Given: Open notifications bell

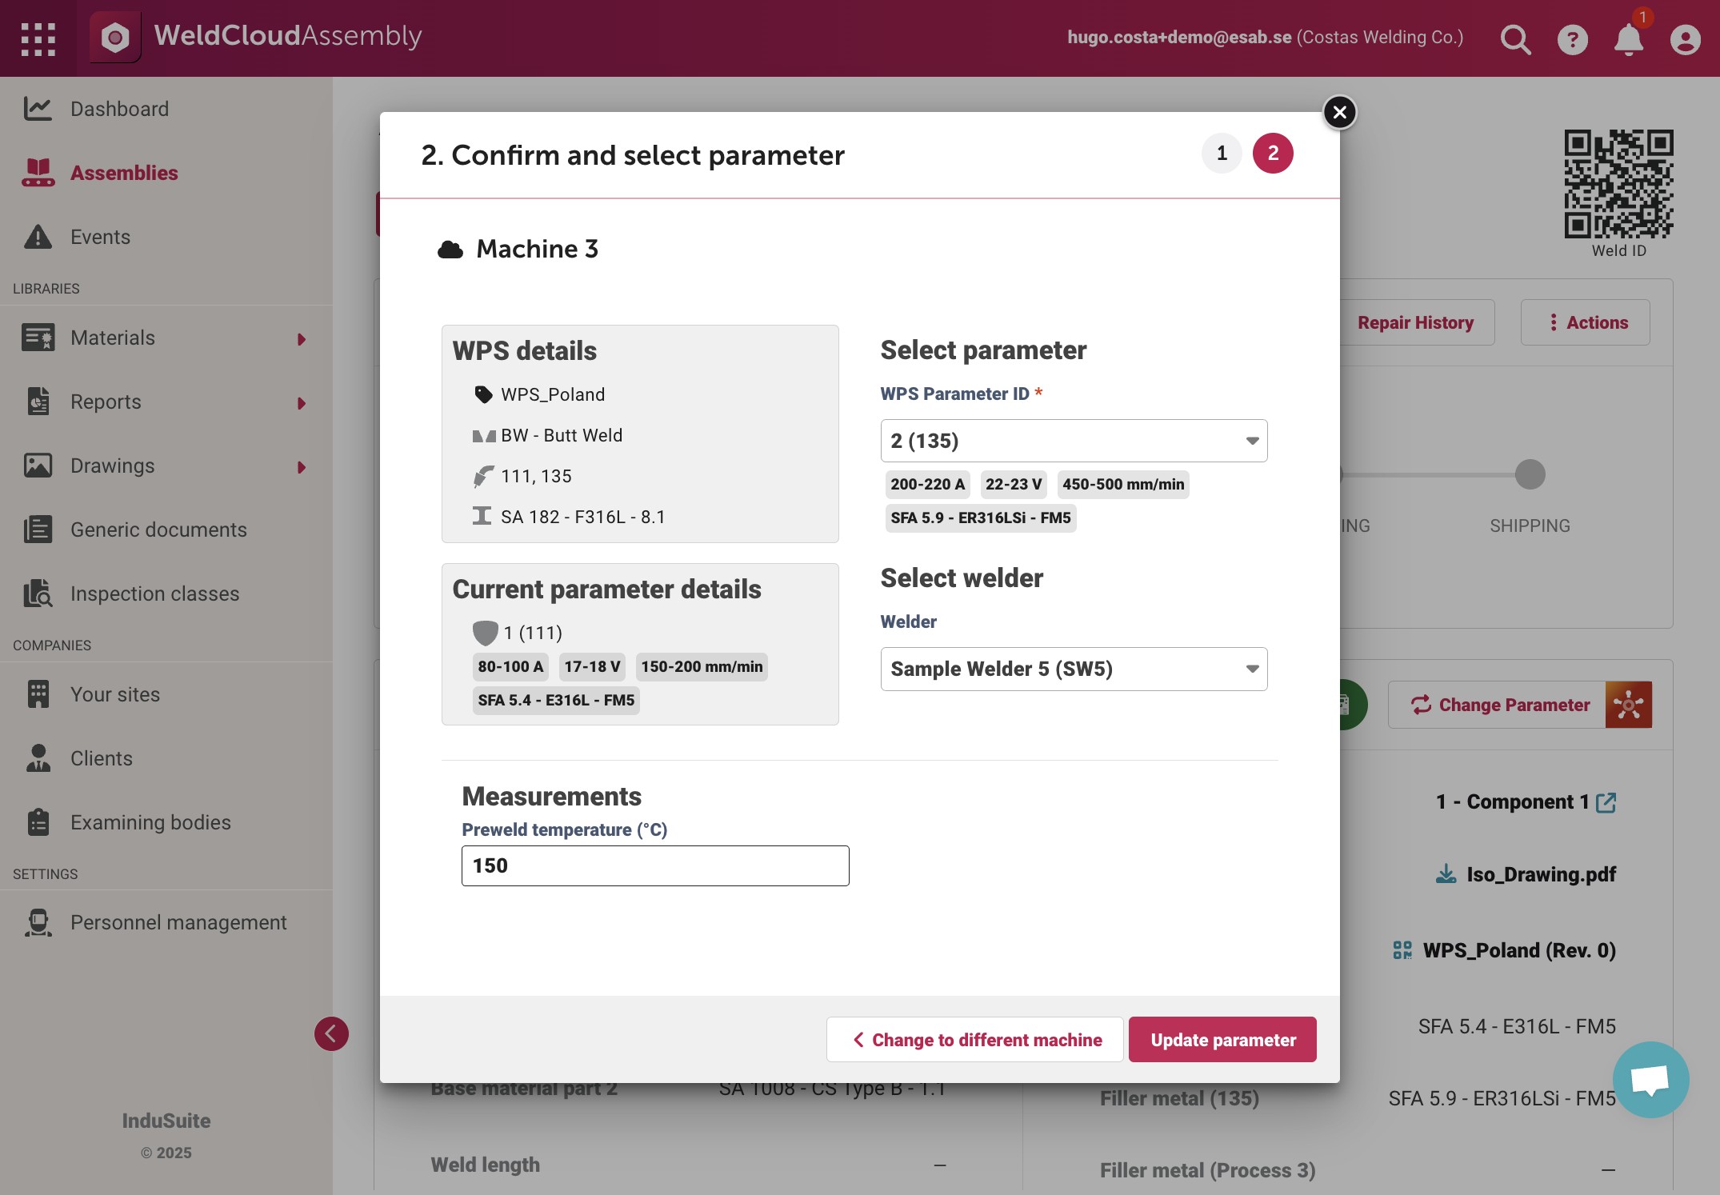Looking at the screenshot, I should 1629,39.
